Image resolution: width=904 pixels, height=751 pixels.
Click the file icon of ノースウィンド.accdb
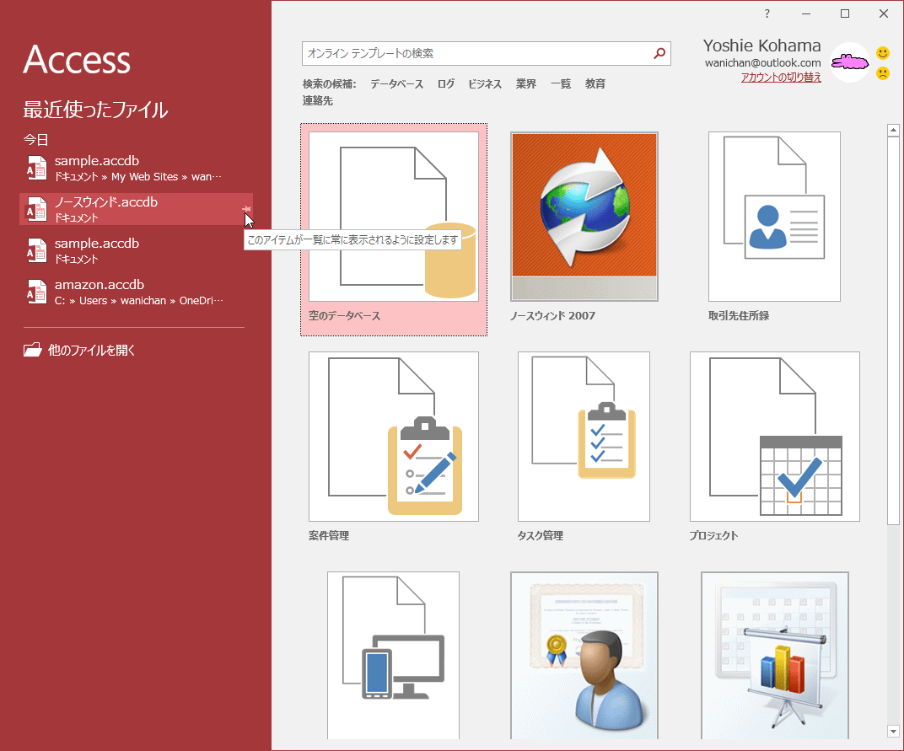(x=37, y=209)
